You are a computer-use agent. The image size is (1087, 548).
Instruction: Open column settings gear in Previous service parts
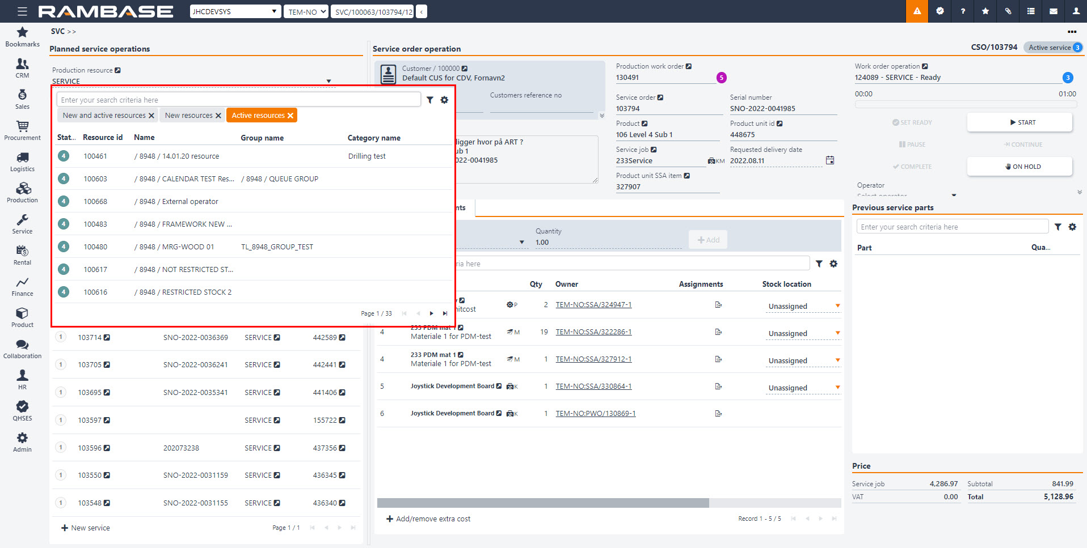[x=1072, y=227]
